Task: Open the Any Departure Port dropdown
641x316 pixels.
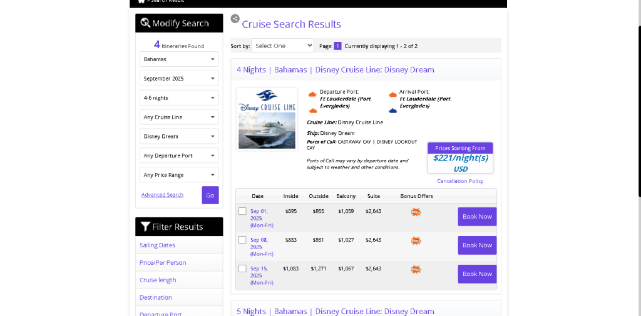Action: pyautogui.click(x=179, y=156)
